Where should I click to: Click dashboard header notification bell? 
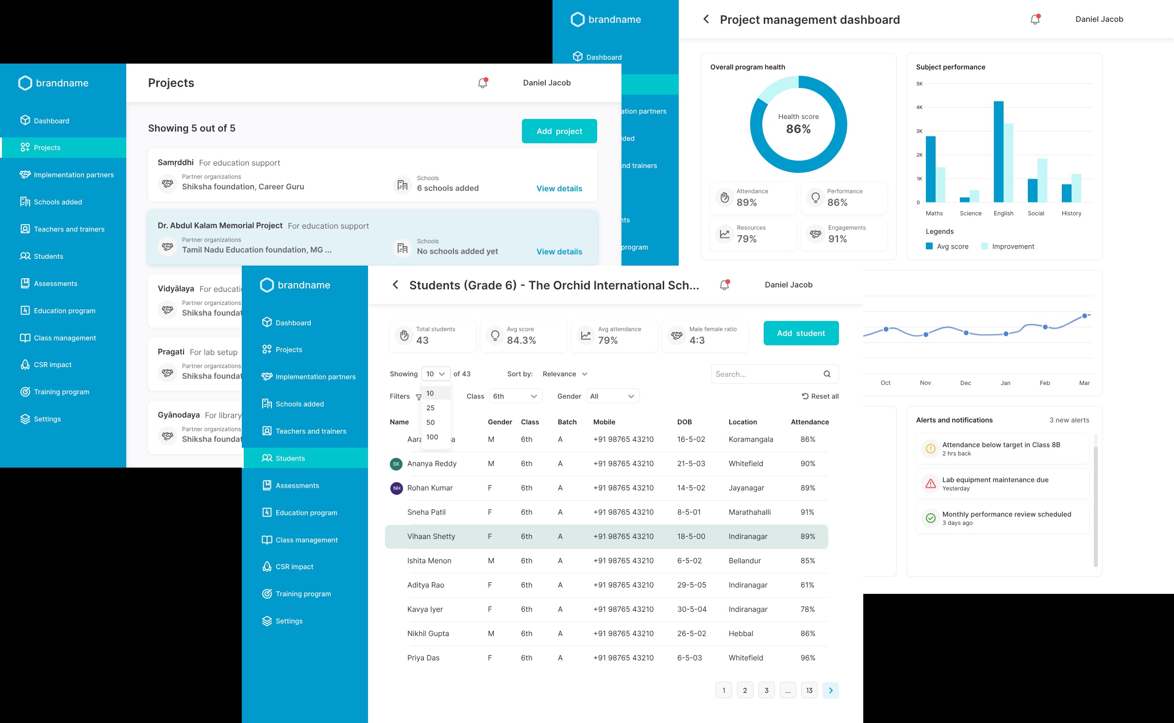[1035, 19]
